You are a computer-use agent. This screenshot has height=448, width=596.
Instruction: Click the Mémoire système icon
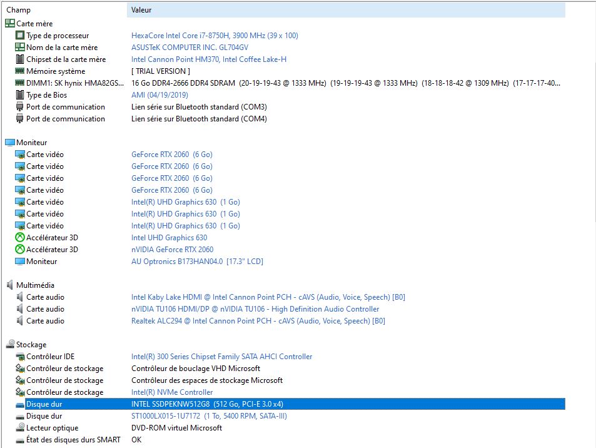(x=20, y=71)
